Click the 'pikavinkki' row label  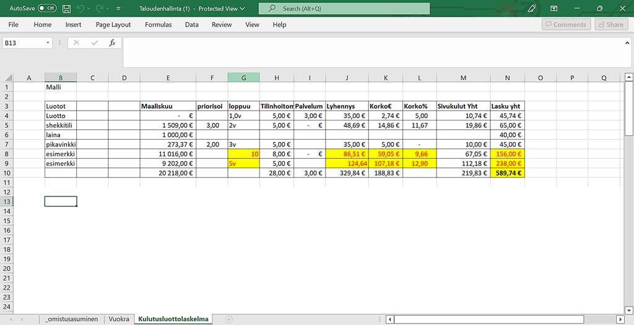tap(61, 144)
